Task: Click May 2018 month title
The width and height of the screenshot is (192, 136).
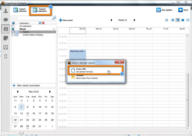Action: [34, 92]
